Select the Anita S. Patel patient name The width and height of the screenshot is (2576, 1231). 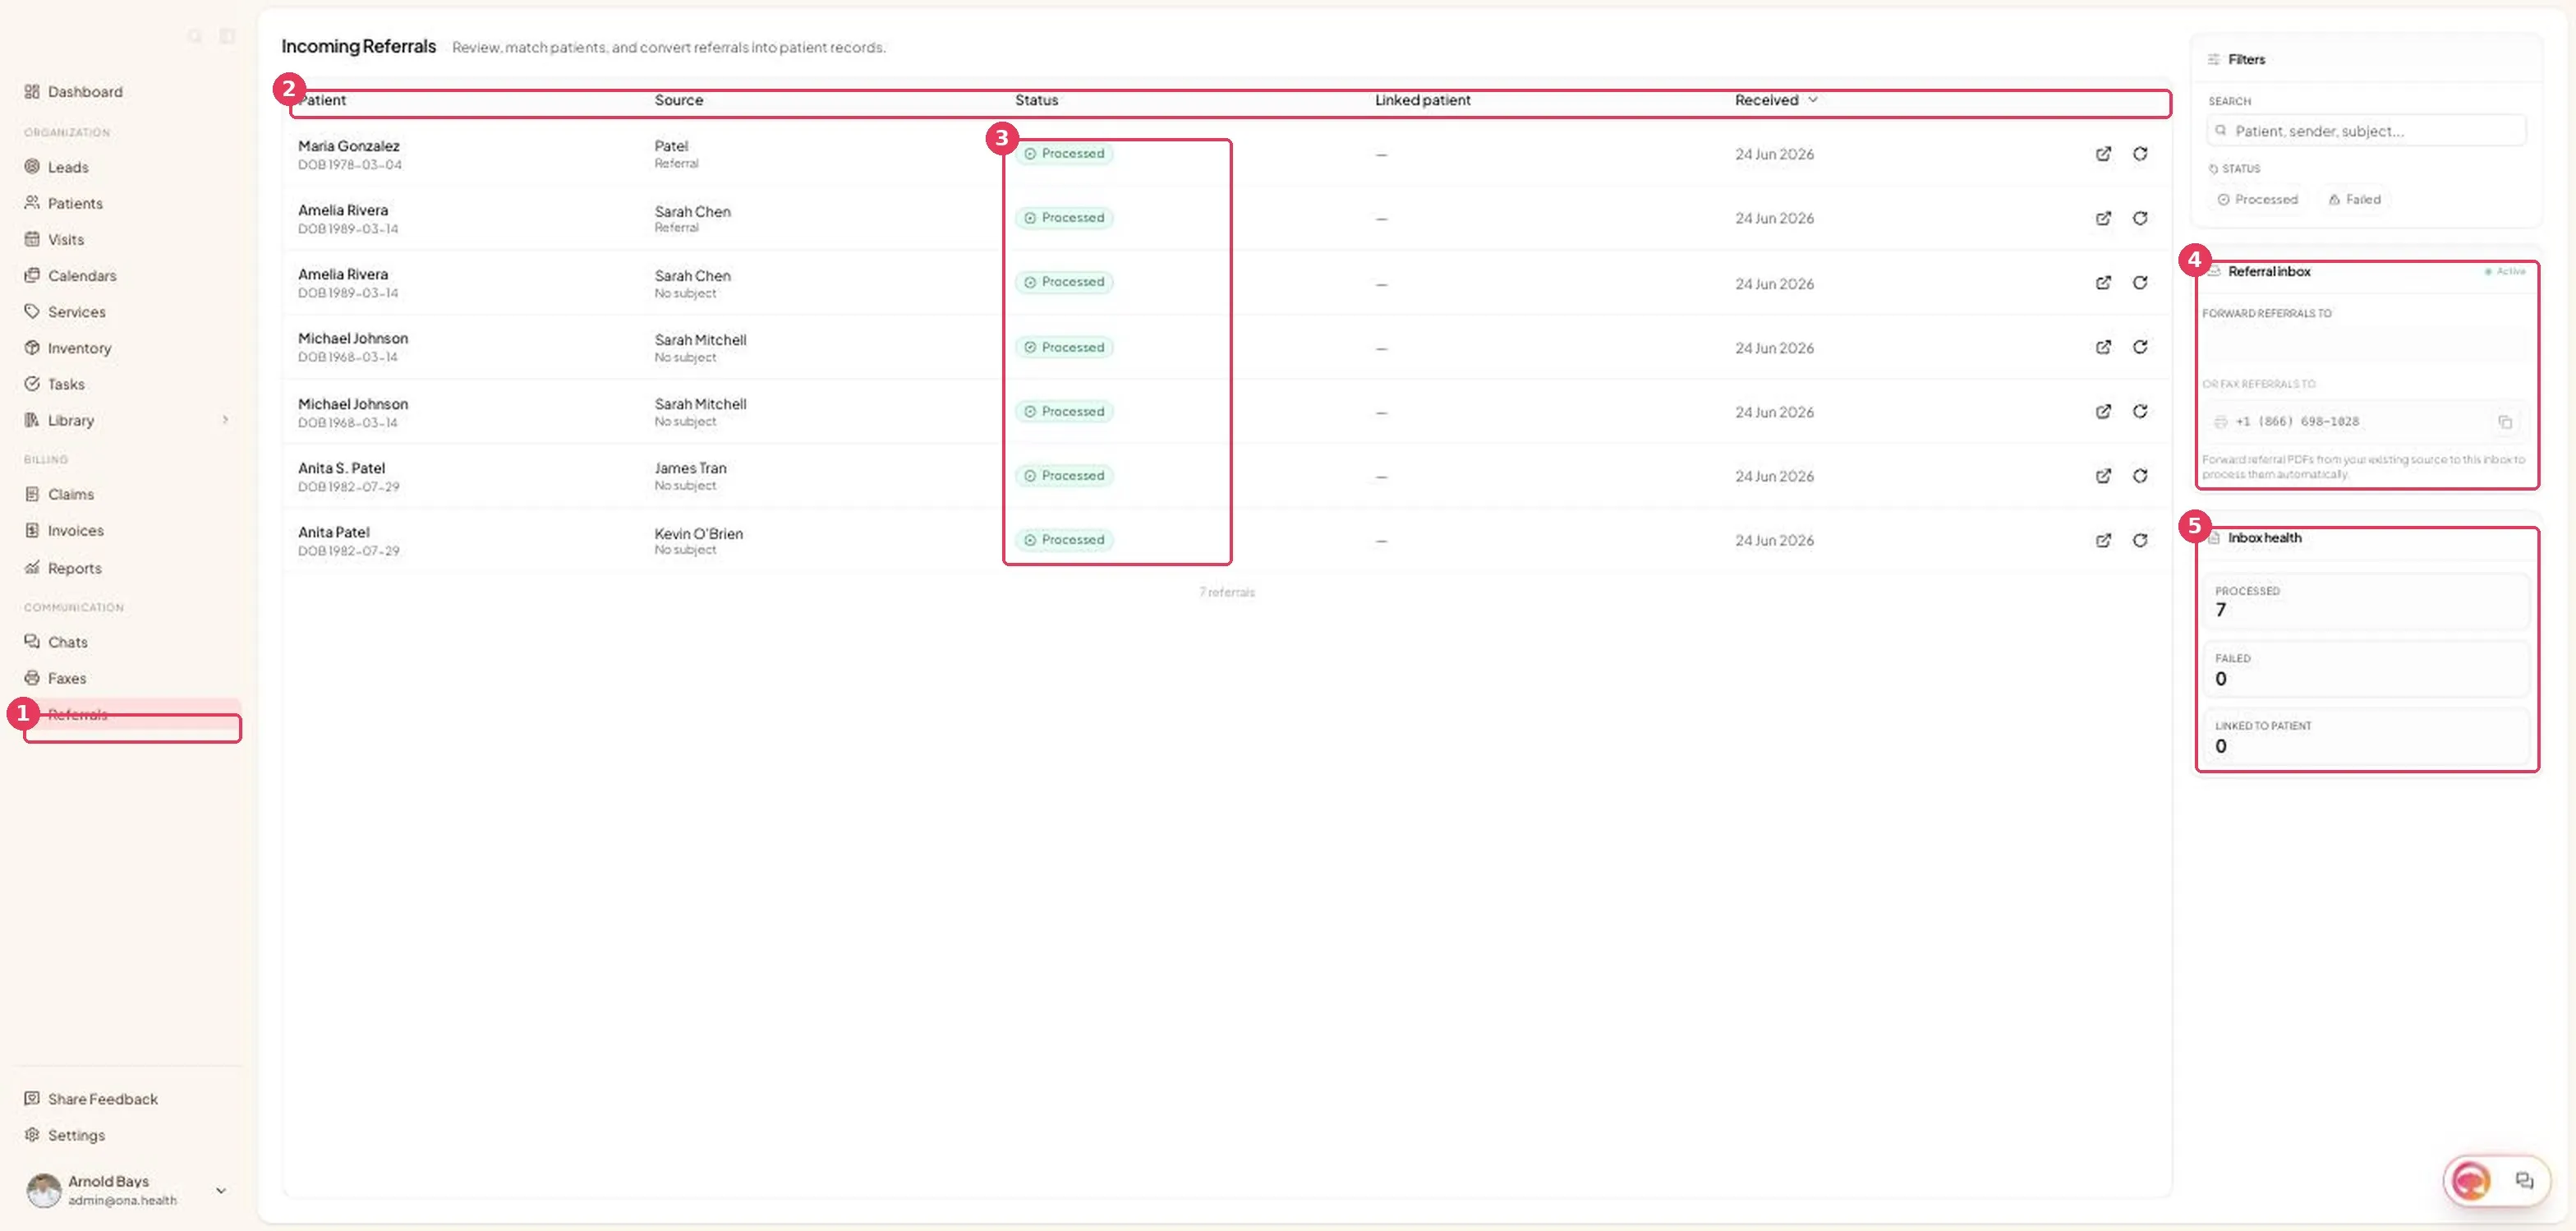click(x=341, y=468)
